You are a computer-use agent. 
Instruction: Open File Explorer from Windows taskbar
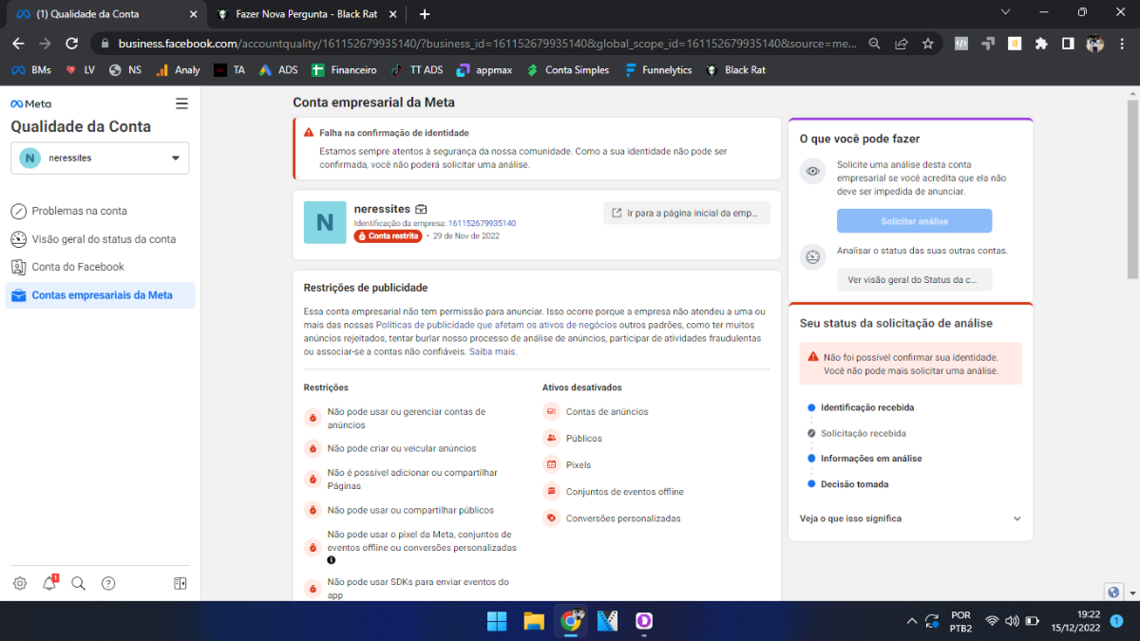[x=534, y=621]
